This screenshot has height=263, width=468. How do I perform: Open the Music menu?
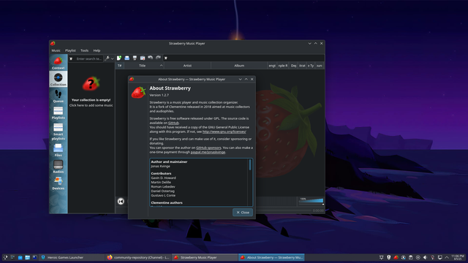point(56,50)
